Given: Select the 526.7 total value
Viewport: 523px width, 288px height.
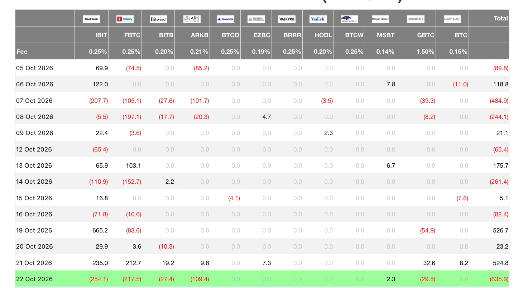Looking at the screenshot, I should [x=501, y=230].
